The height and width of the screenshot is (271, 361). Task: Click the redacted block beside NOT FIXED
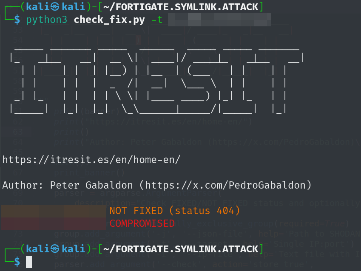[54, 211]
